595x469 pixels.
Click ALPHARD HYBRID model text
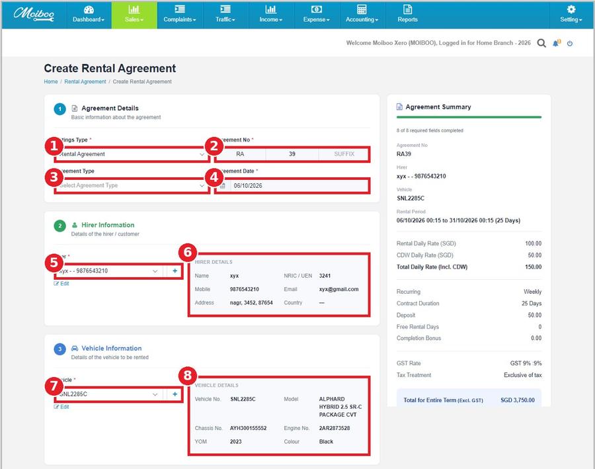(x=340, y=407)
